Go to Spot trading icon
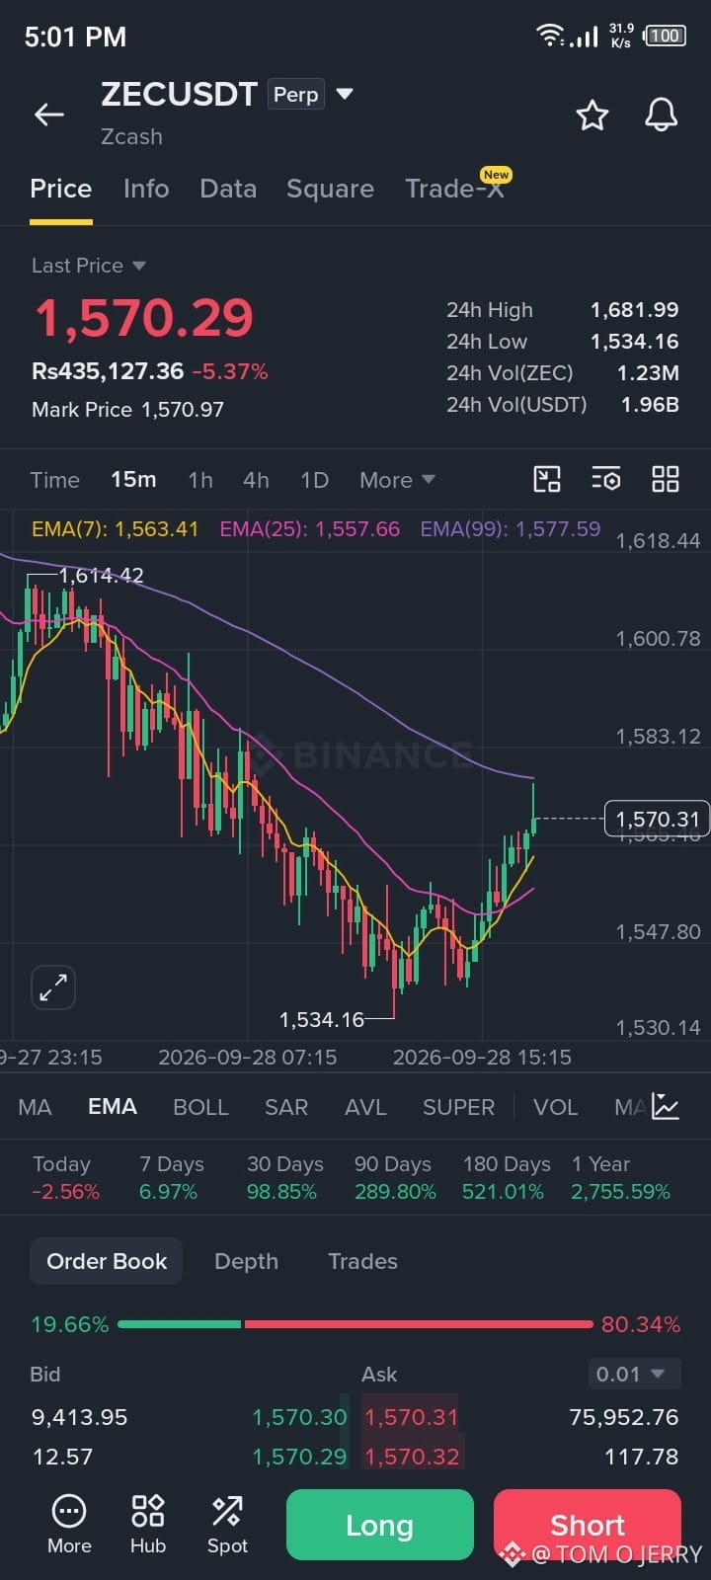 [x=227, y=1525]
